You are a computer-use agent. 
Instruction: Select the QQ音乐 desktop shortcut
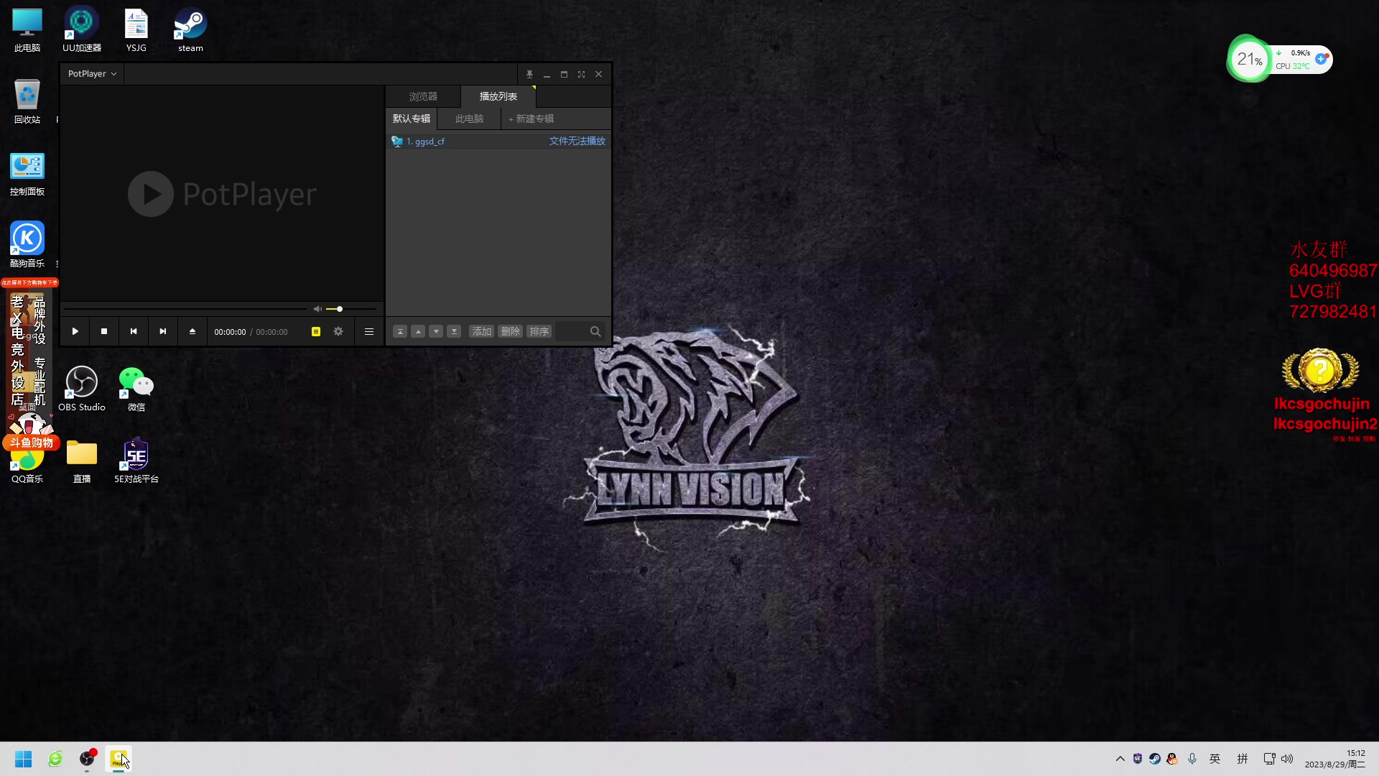(x=27, y=465)
